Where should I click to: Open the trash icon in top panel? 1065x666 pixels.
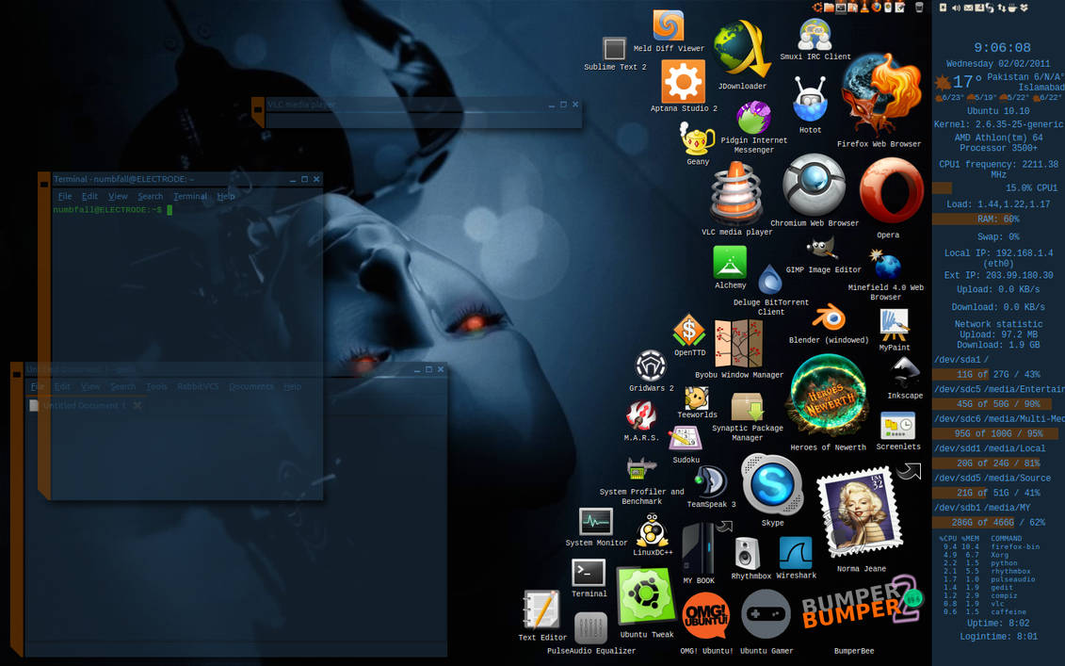[x=919, y=8]
